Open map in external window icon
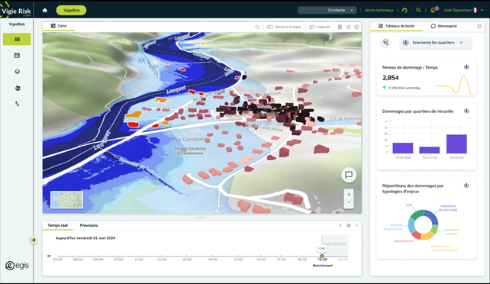 [349, 27]
